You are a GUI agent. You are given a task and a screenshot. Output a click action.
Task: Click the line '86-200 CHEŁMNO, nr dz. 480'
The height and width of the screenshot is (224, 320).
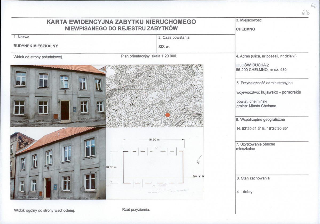[261, 70]
